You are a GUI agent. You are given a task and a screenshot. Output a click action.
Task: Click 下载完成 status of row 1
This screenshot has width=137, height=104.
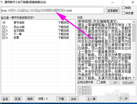coord(64,27)
